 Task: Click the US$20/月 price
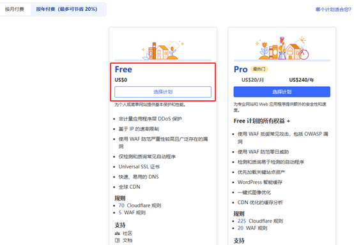pyautogui.click(x=252, y=80)
